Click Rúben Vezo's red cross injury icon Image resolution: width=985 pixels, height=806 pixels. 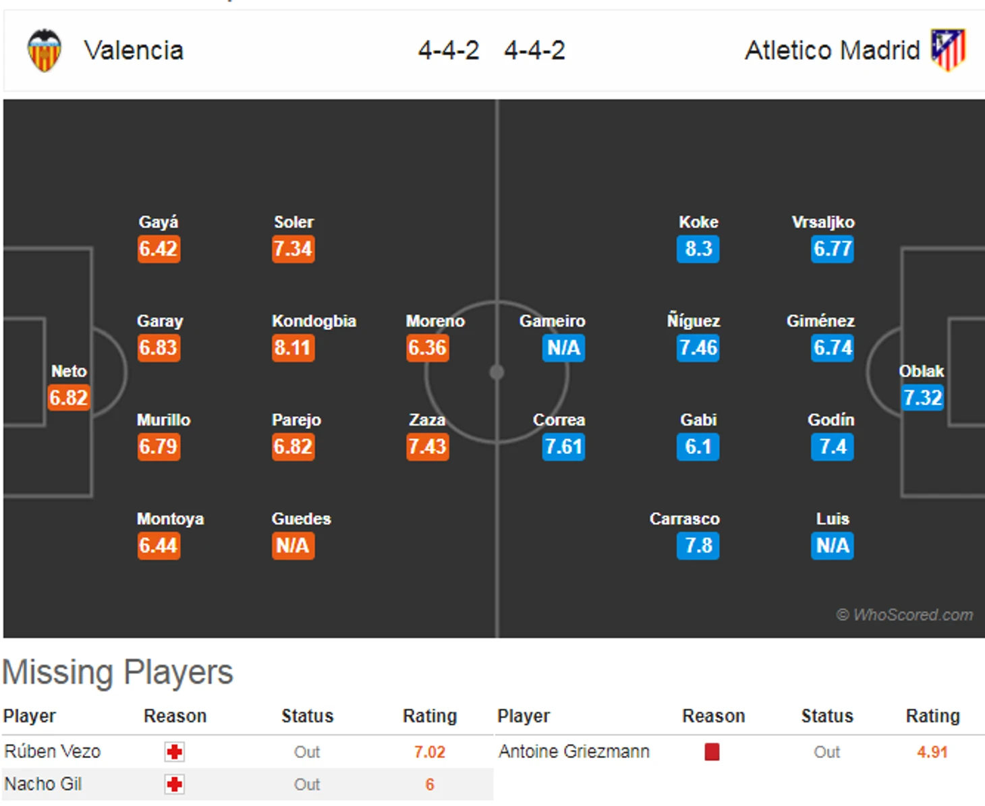click(x=175, y=752)
